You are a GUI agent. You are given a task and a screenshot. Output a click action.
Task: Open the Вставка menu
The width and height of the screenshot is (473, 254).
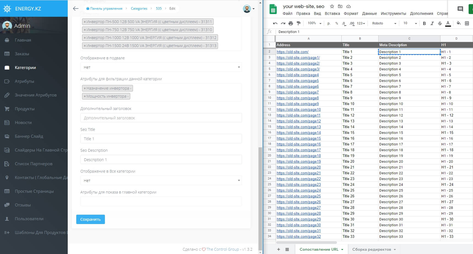(x=332, y=13)
